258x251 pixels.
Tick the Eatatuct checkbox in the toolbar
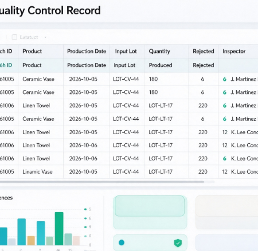(x=14, y=37)
